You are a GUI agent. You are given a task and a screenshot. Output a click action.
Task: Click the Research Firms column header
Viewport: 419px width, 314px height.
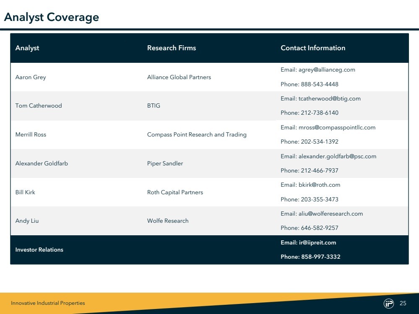coord(172,48)
